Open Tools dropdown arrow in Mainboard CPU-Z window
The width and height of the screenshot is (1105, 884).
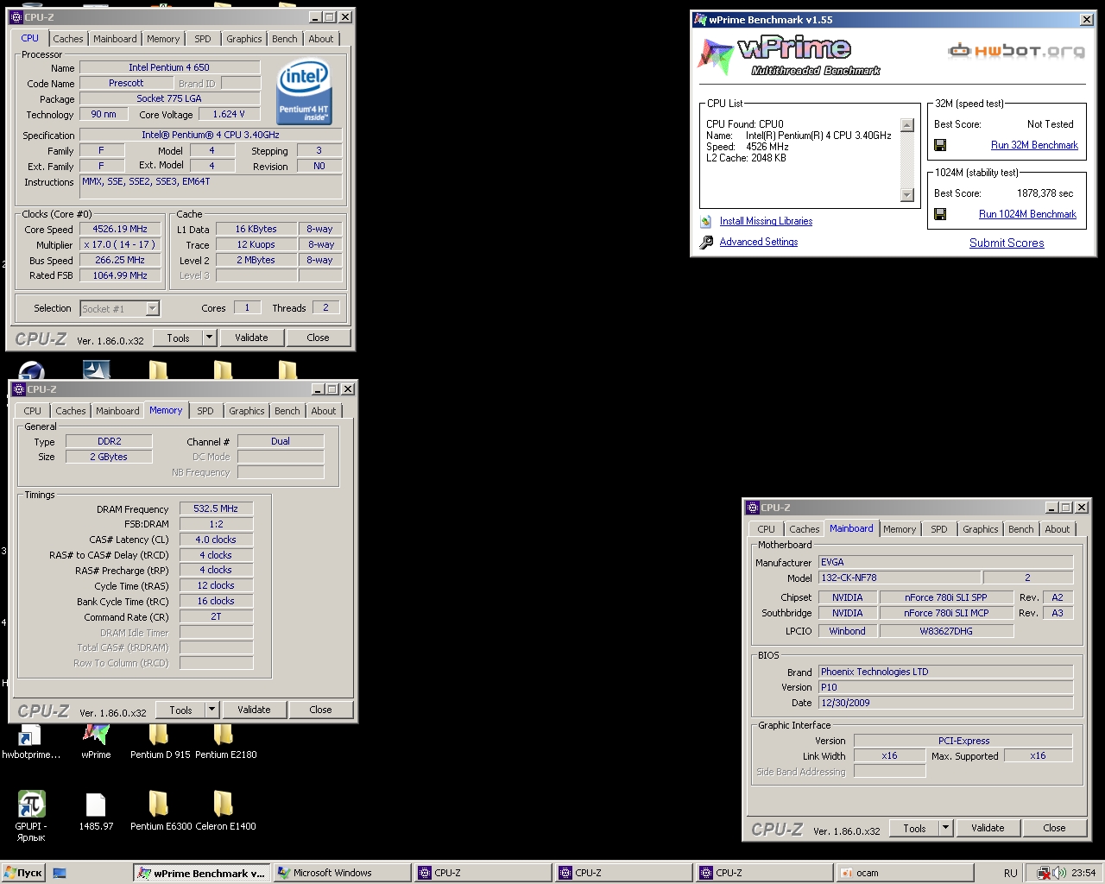coord(945,828)
